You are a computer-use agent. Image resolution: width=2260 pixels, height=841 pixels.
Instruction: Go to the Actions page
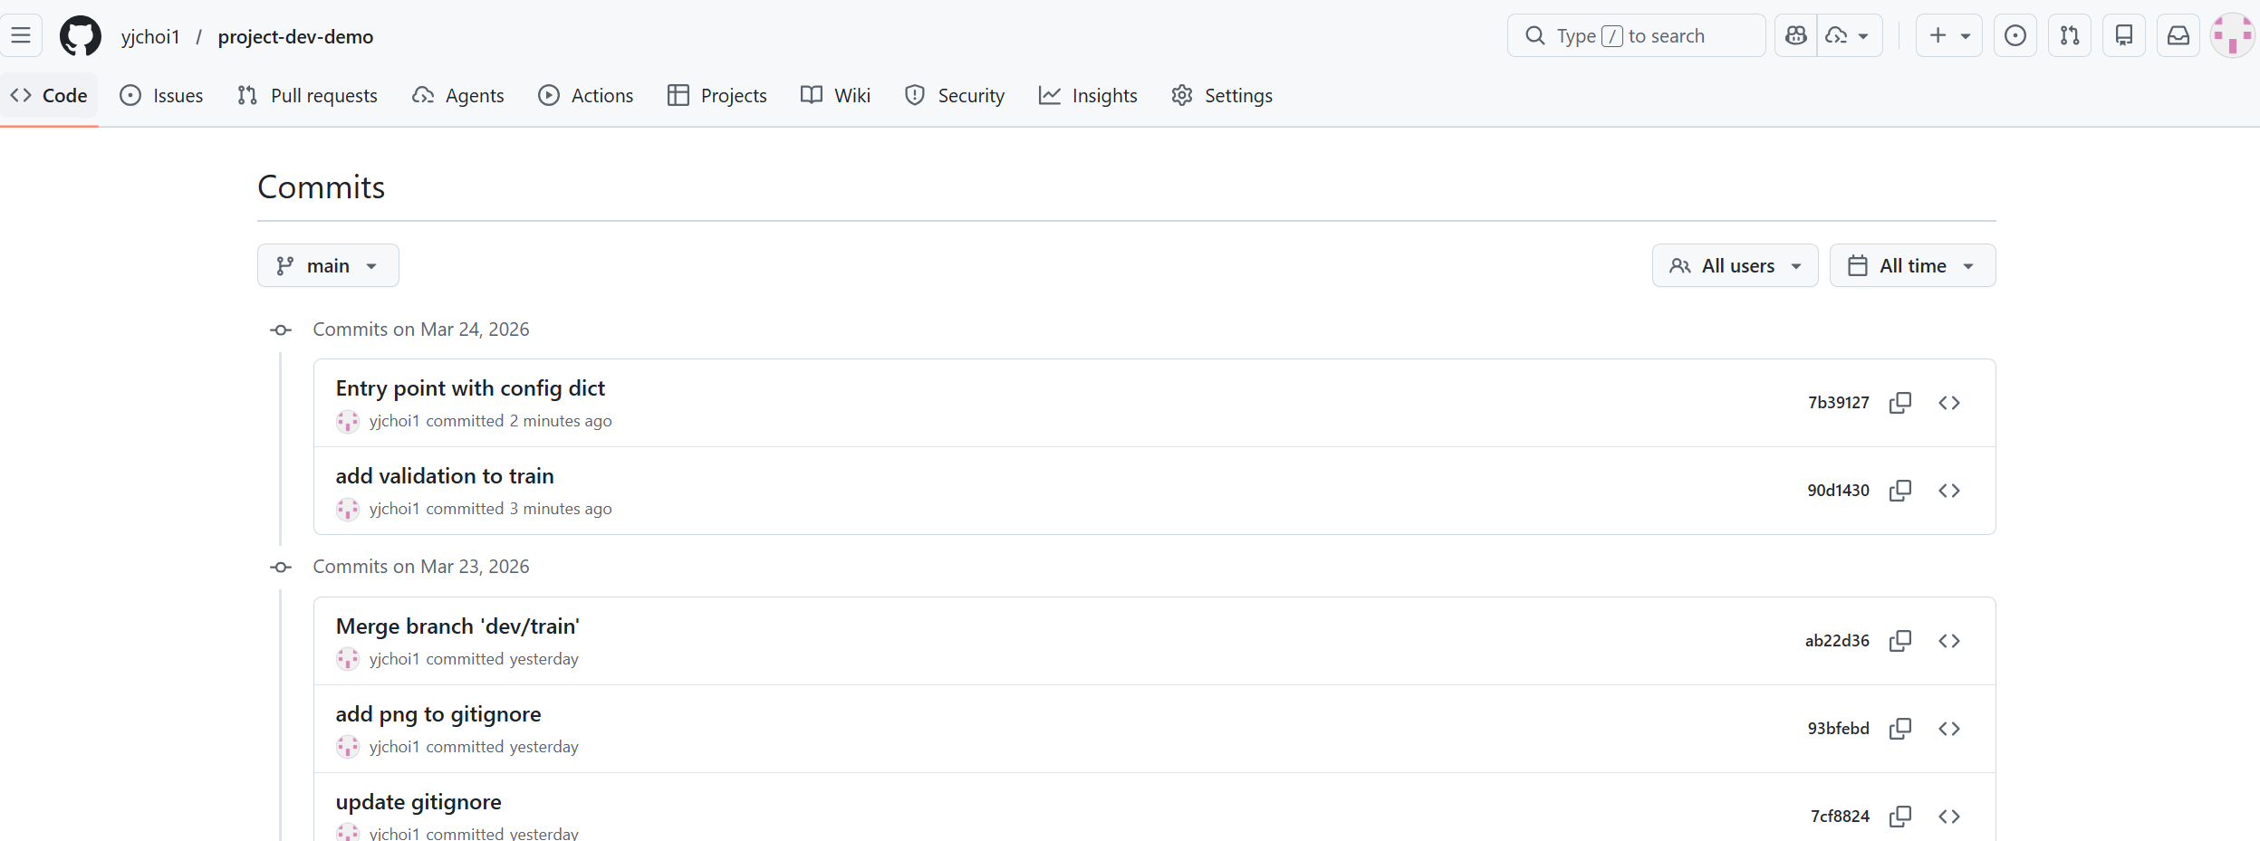(x=585, y=95)
